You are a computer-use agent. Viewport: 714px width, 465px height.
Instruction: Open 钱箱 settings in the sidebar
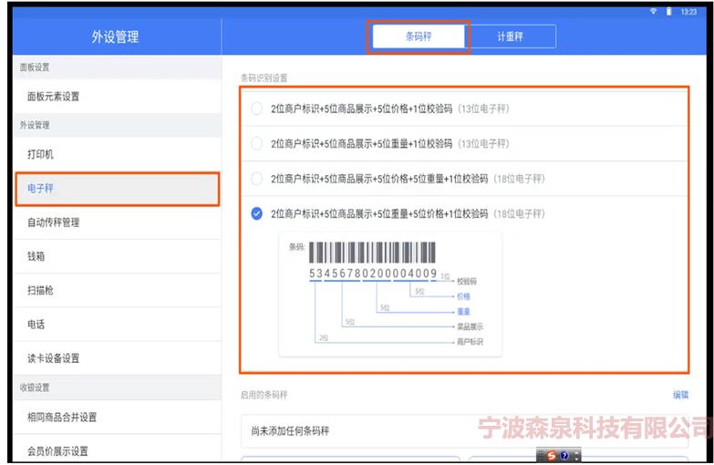tap(36, 257)
